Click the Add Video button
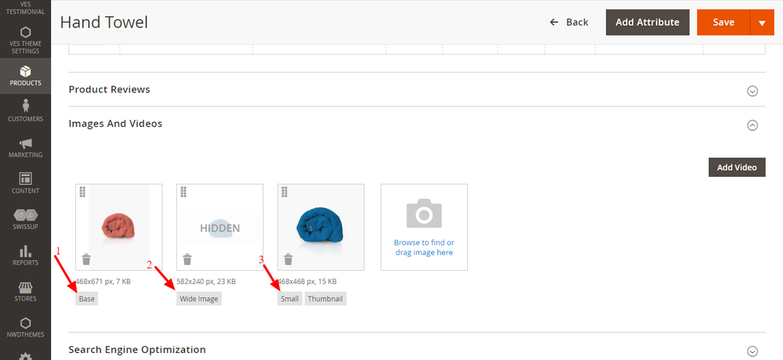 tap(737, 167)
